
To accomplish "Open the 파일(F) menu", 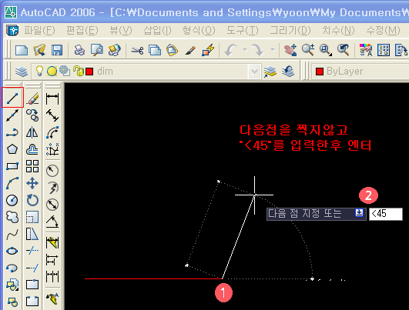I will point(39,31).
